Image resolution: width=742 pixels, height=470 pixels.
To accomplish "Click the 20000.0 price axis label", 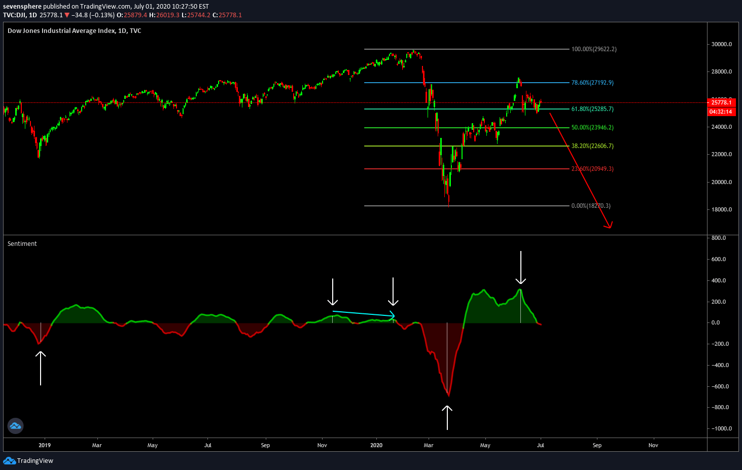I will pyautogui.click(x=721, y=183).
